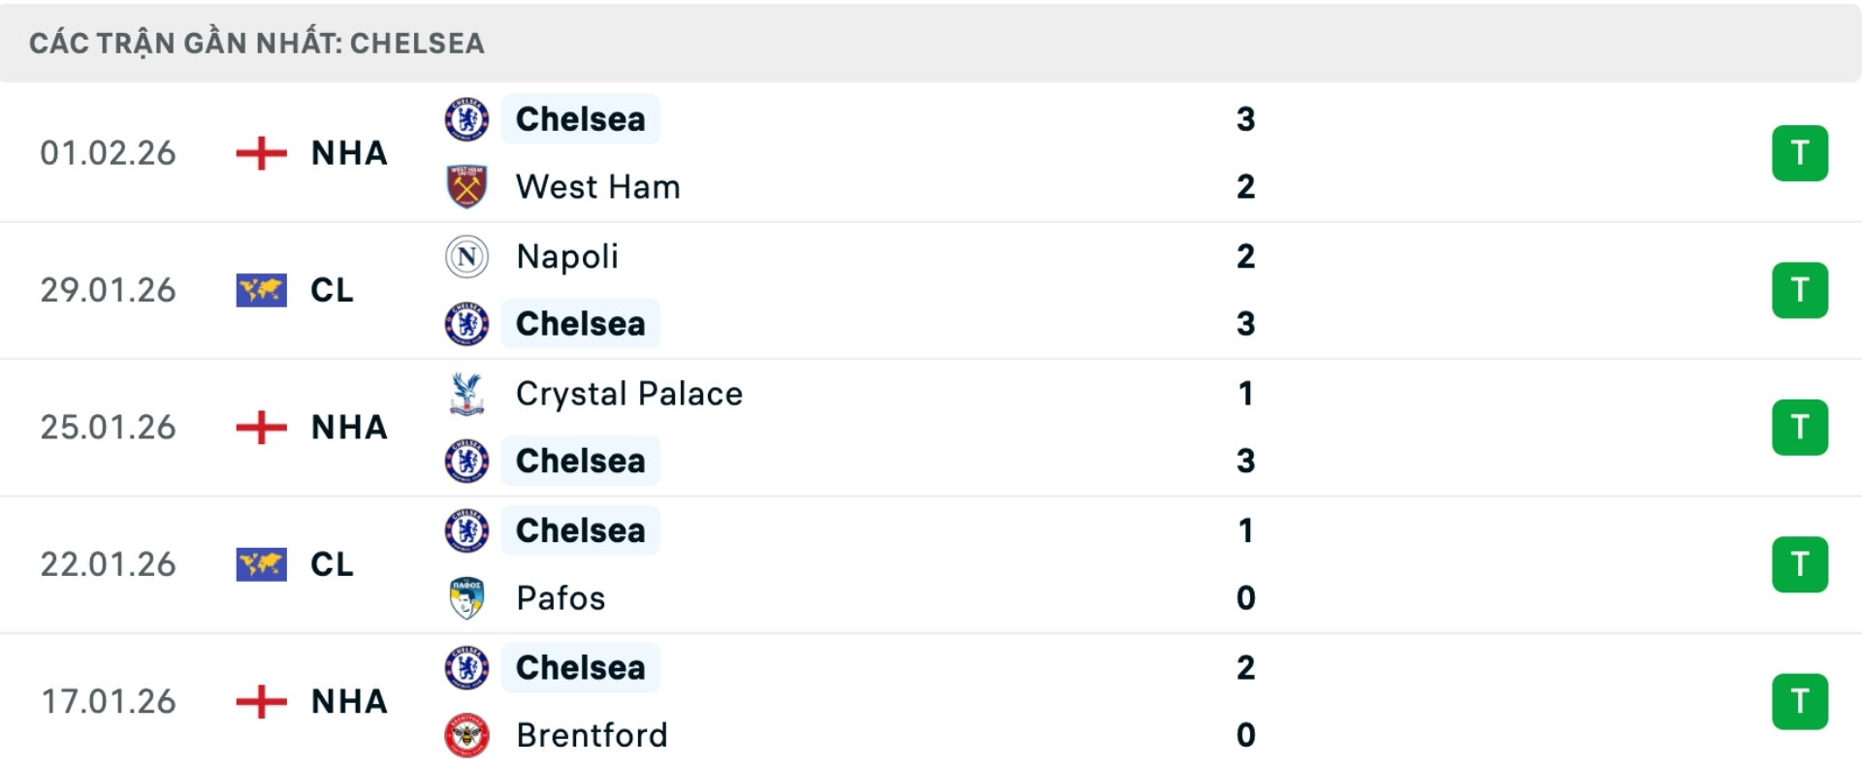Click the Napoli club logo
Image resolution: width=1862 pixels, height=768 pixels.
tap(466, 256)
